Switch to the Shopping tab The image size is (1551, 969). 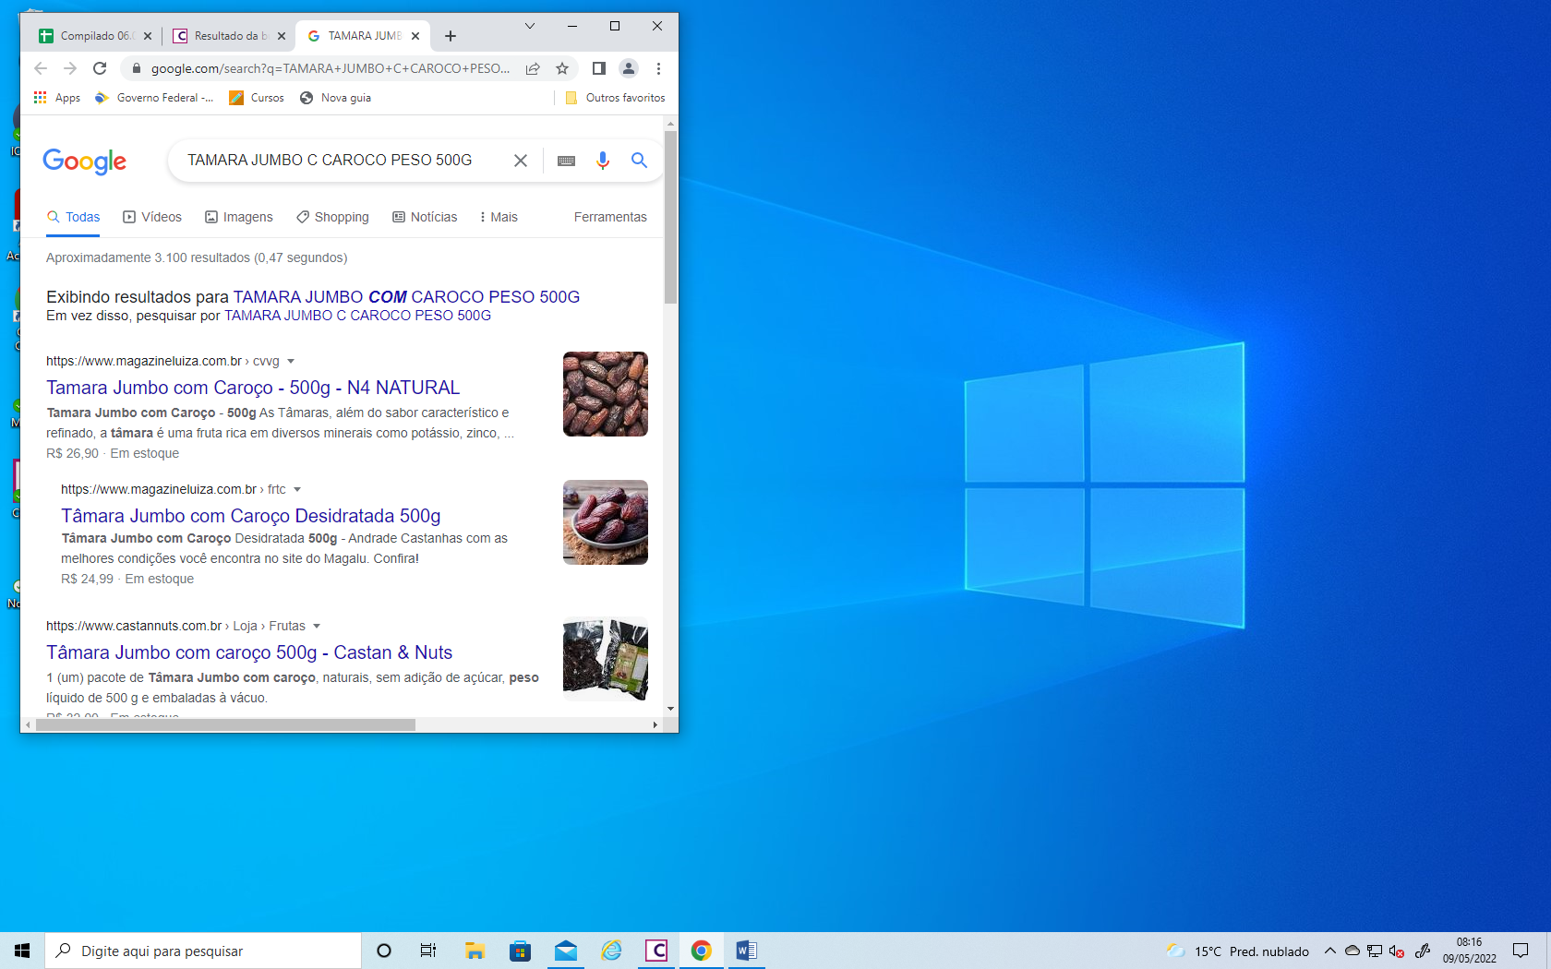[x=332, y=217]
